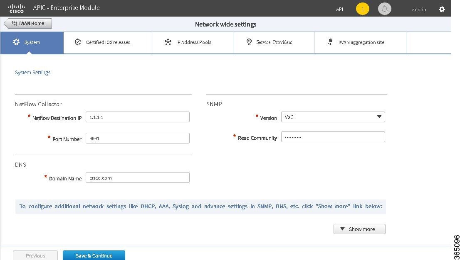Open the bell alerts icon
Image resolution: width=460 pixels, height=260 pixels.
pos(385,9)
